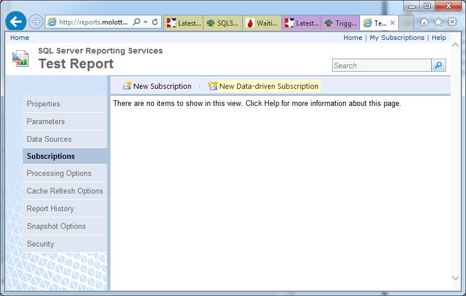466x296 pixels.
Task: Open the Snapshot Options sidebar page
Action: [x=65, y=226]
